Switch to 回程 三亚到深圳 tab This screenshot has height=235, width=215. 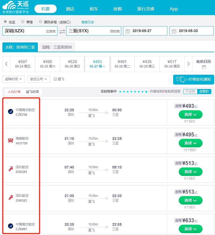[57, 47]
